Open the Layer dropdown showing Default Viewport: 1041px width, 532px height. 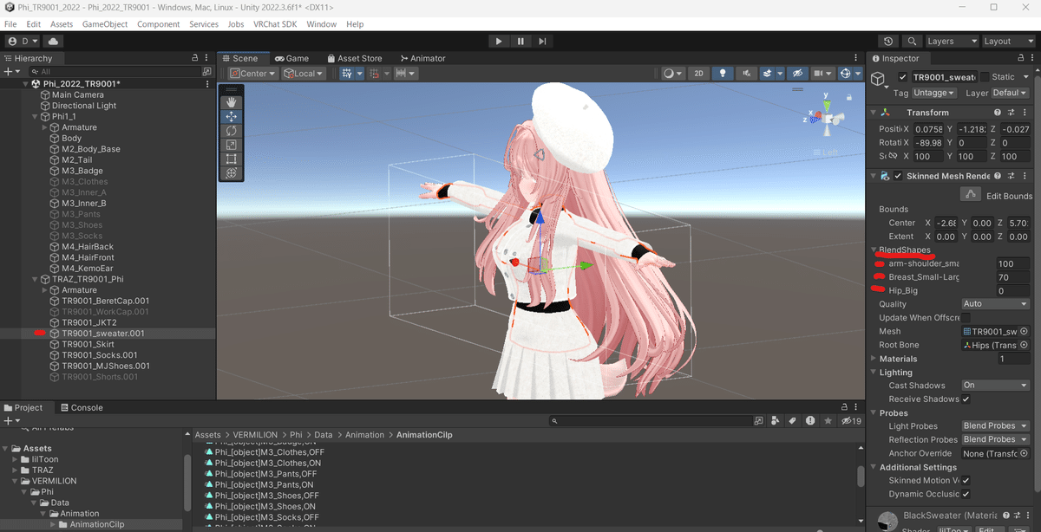pos(1010,93)
